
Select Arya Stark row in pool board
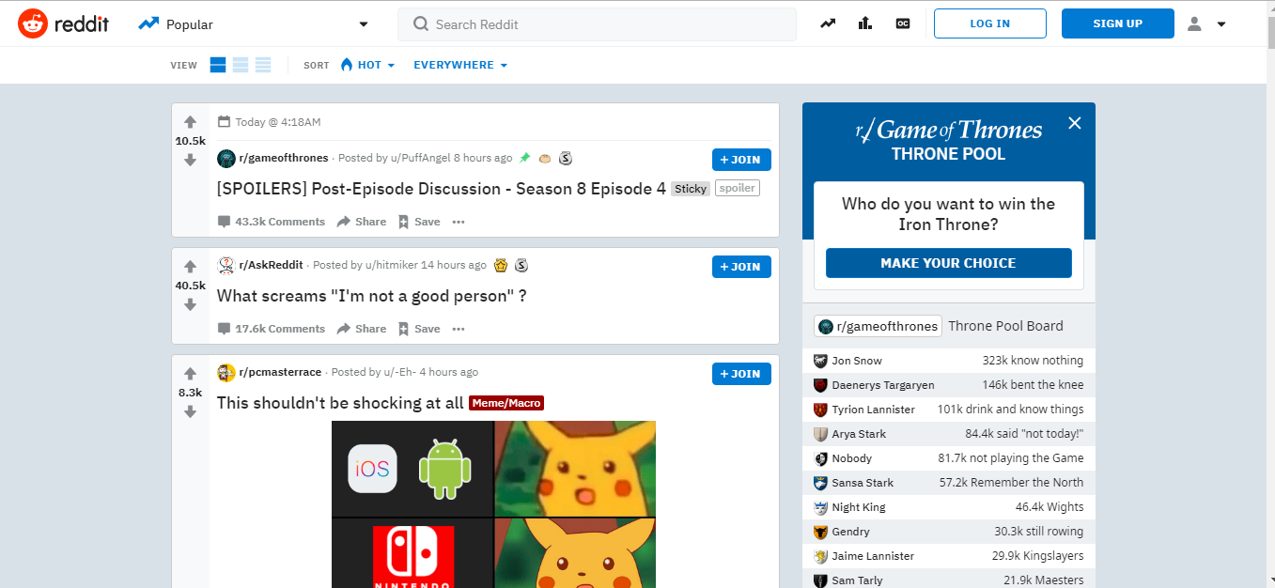click(x=949, y=434)
